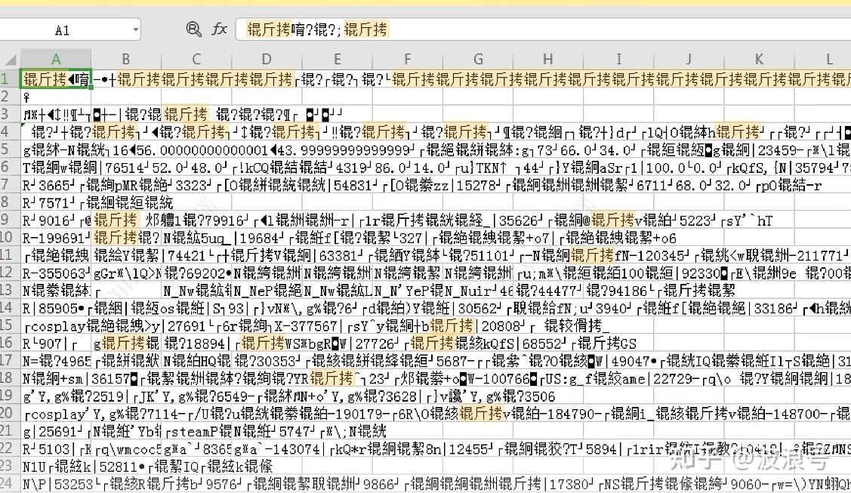Viewport: 851px width, 493px height.
Task: Select the row 12 header
Action: [9, 273]
